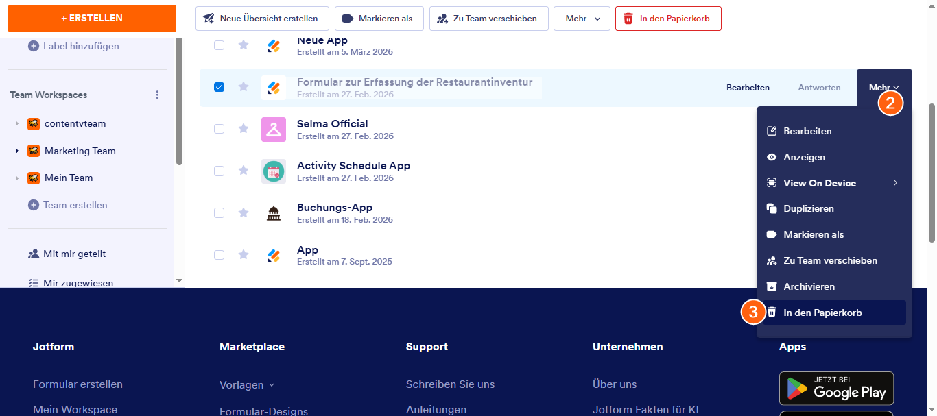Viewport: 937px width, 416px height.
Task: Choose Duplizieren from the context menu
Action: 834,208
